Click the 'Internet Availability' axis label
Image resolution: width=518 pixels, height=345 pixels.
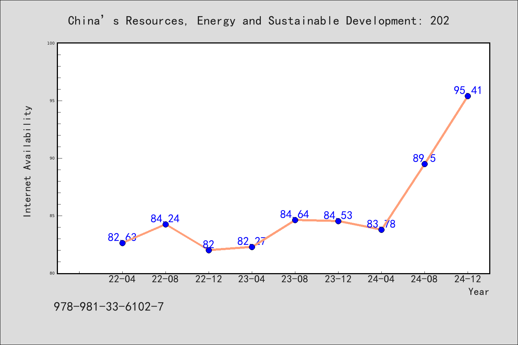tap(28, 161)
